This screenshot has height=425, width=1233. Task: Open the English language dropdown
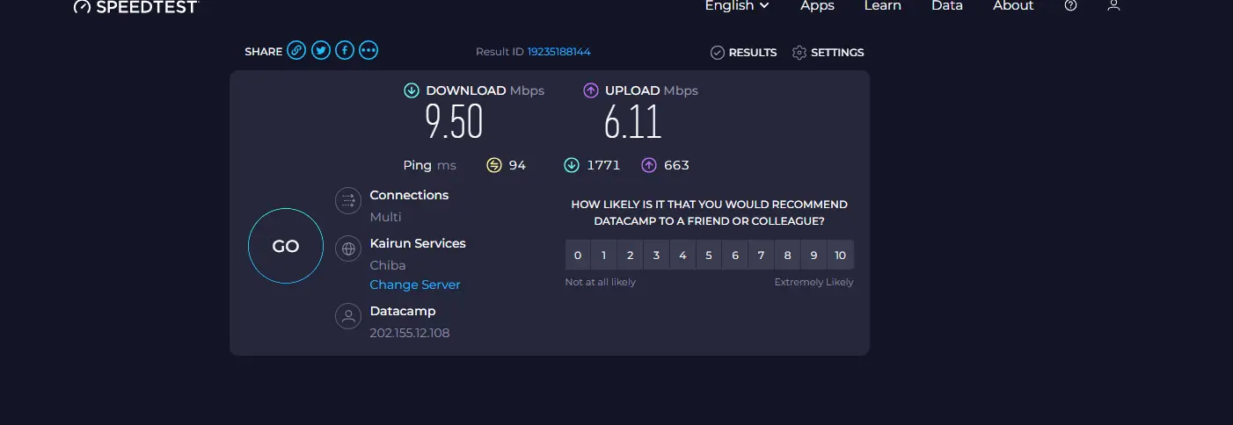coord(737,5)
